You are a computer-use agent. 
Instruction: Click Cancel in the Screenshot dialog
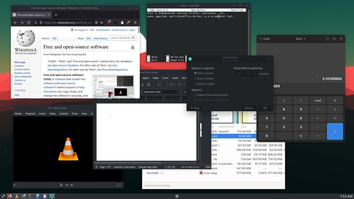click(x=249, y=108)
